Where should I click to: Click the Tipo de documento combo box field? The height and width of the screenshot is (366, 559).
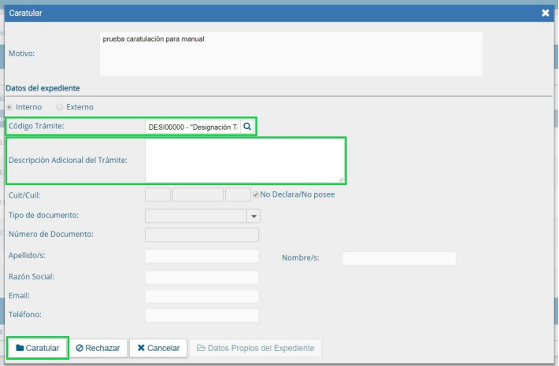pyautogui.click(x=196, y=216)
